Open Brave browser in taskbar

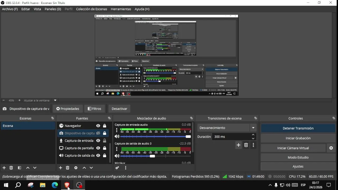tap(67, 185)
